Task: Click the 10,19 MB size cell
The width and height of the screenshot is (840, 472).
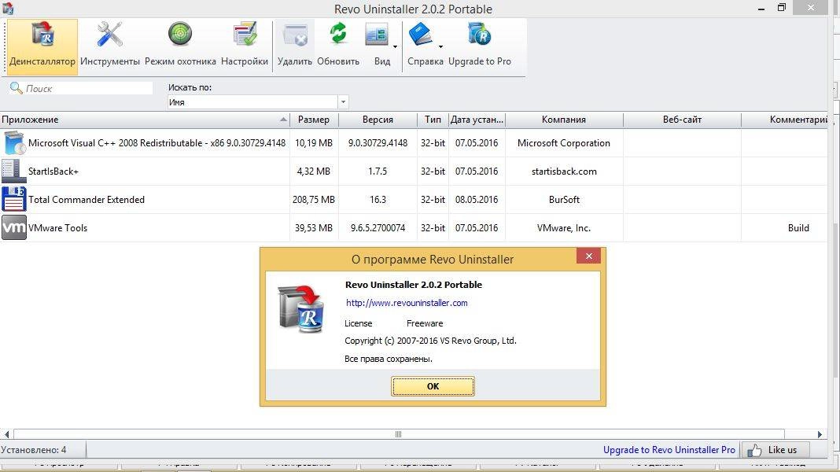Action: (314, 143)
